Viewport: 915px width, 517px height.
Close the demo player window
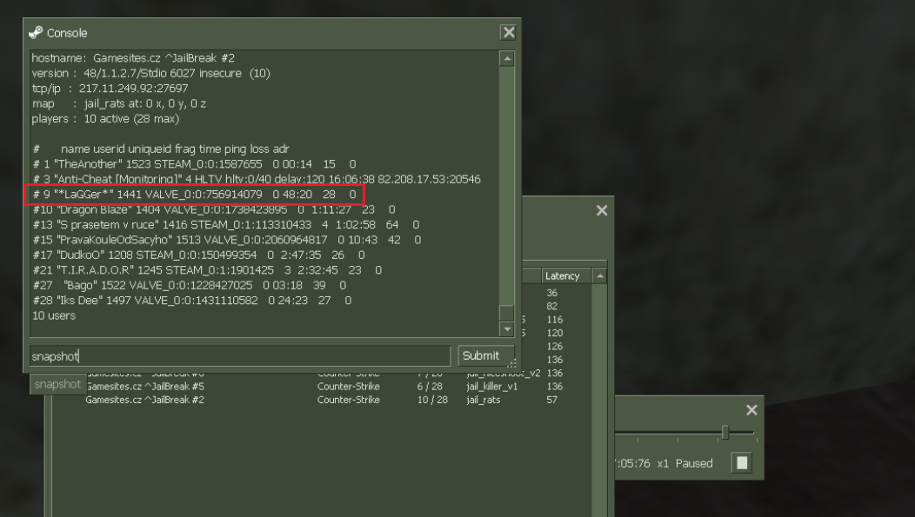click(751, 410)
